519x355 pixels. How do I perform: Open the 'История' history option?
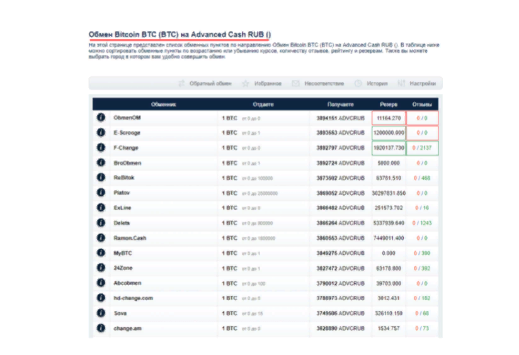click(371, 83)
